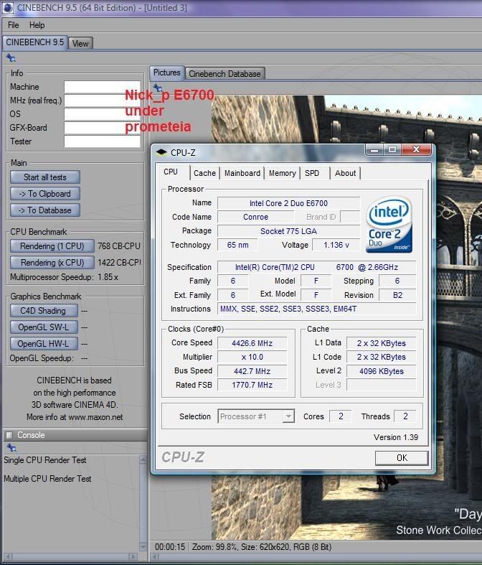Click the Rated FSB '1770.7 MHz' value
This screenshot has width=482, height=565.
252,385
